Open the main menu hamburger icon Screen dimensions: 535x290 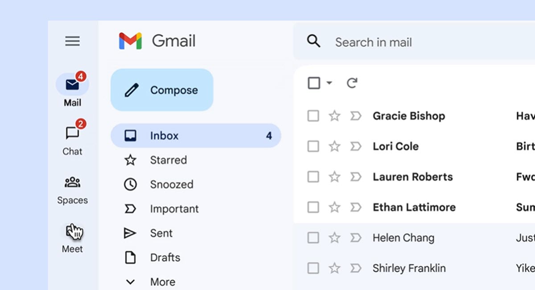(72, 41)
